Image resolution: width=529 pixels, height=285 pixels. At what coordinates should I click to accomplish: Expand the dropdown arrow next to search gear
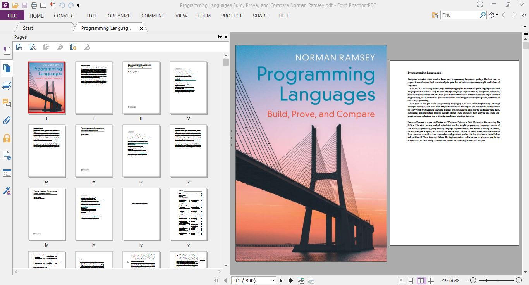(x=497, y=16)
